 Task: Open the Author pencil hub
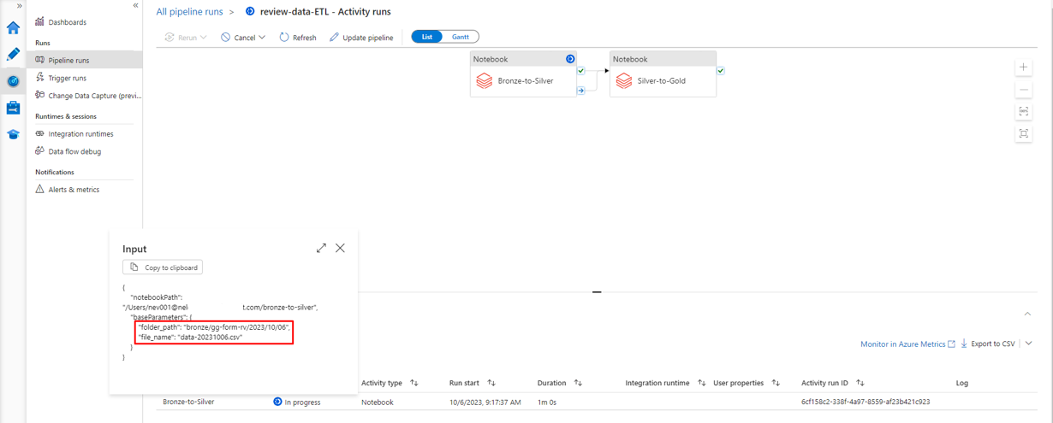tap(13, 54)
